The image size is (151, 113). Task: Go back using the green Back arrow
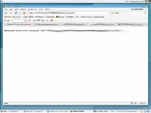[6, 13]
